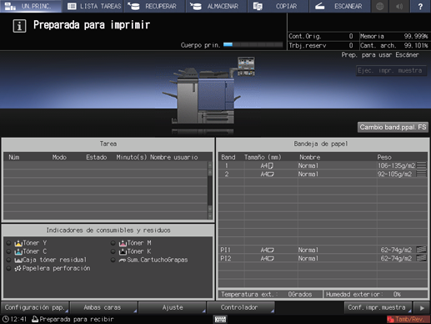The height and width of the screenshot is (324, 431).
Task: Open the LISTA TAREAS tab
Action: [x=93, y=6]
